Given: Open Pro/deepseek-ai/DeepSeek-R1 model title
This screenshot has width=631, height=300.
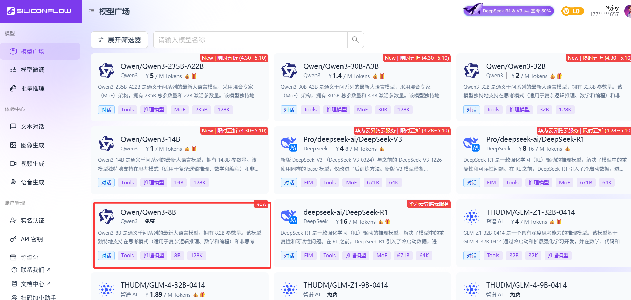Looking at the screenshot, I should point(535,139).
